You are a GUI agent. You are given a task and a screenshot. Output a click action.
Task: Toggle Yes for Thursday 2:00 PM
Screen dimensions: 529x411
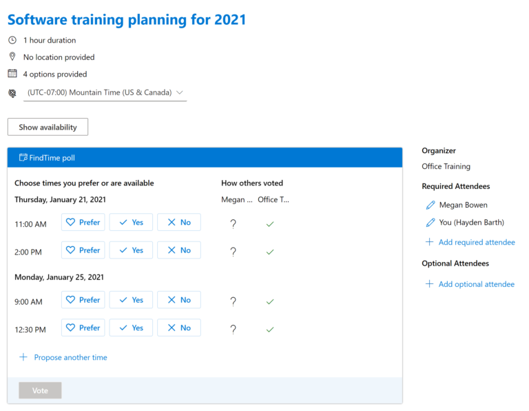coord(131,250)
